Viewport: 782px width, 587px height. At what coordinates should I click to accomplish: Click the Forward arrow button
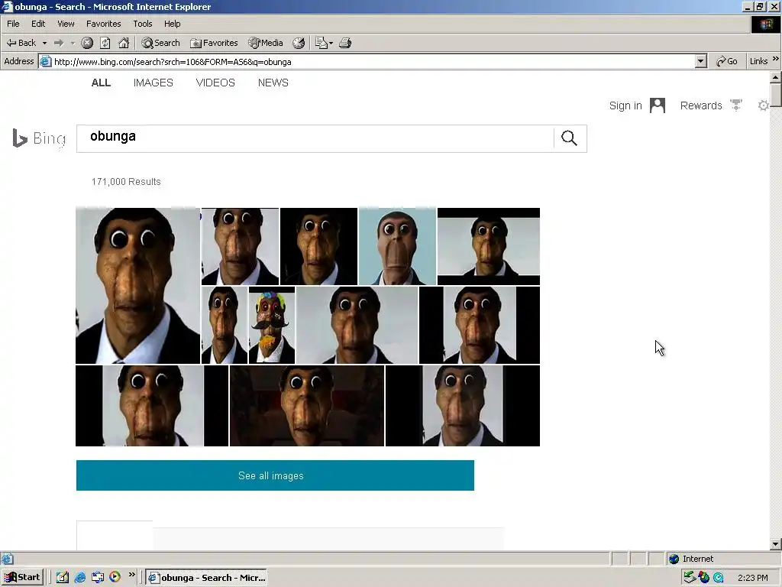tap(59, 43)
